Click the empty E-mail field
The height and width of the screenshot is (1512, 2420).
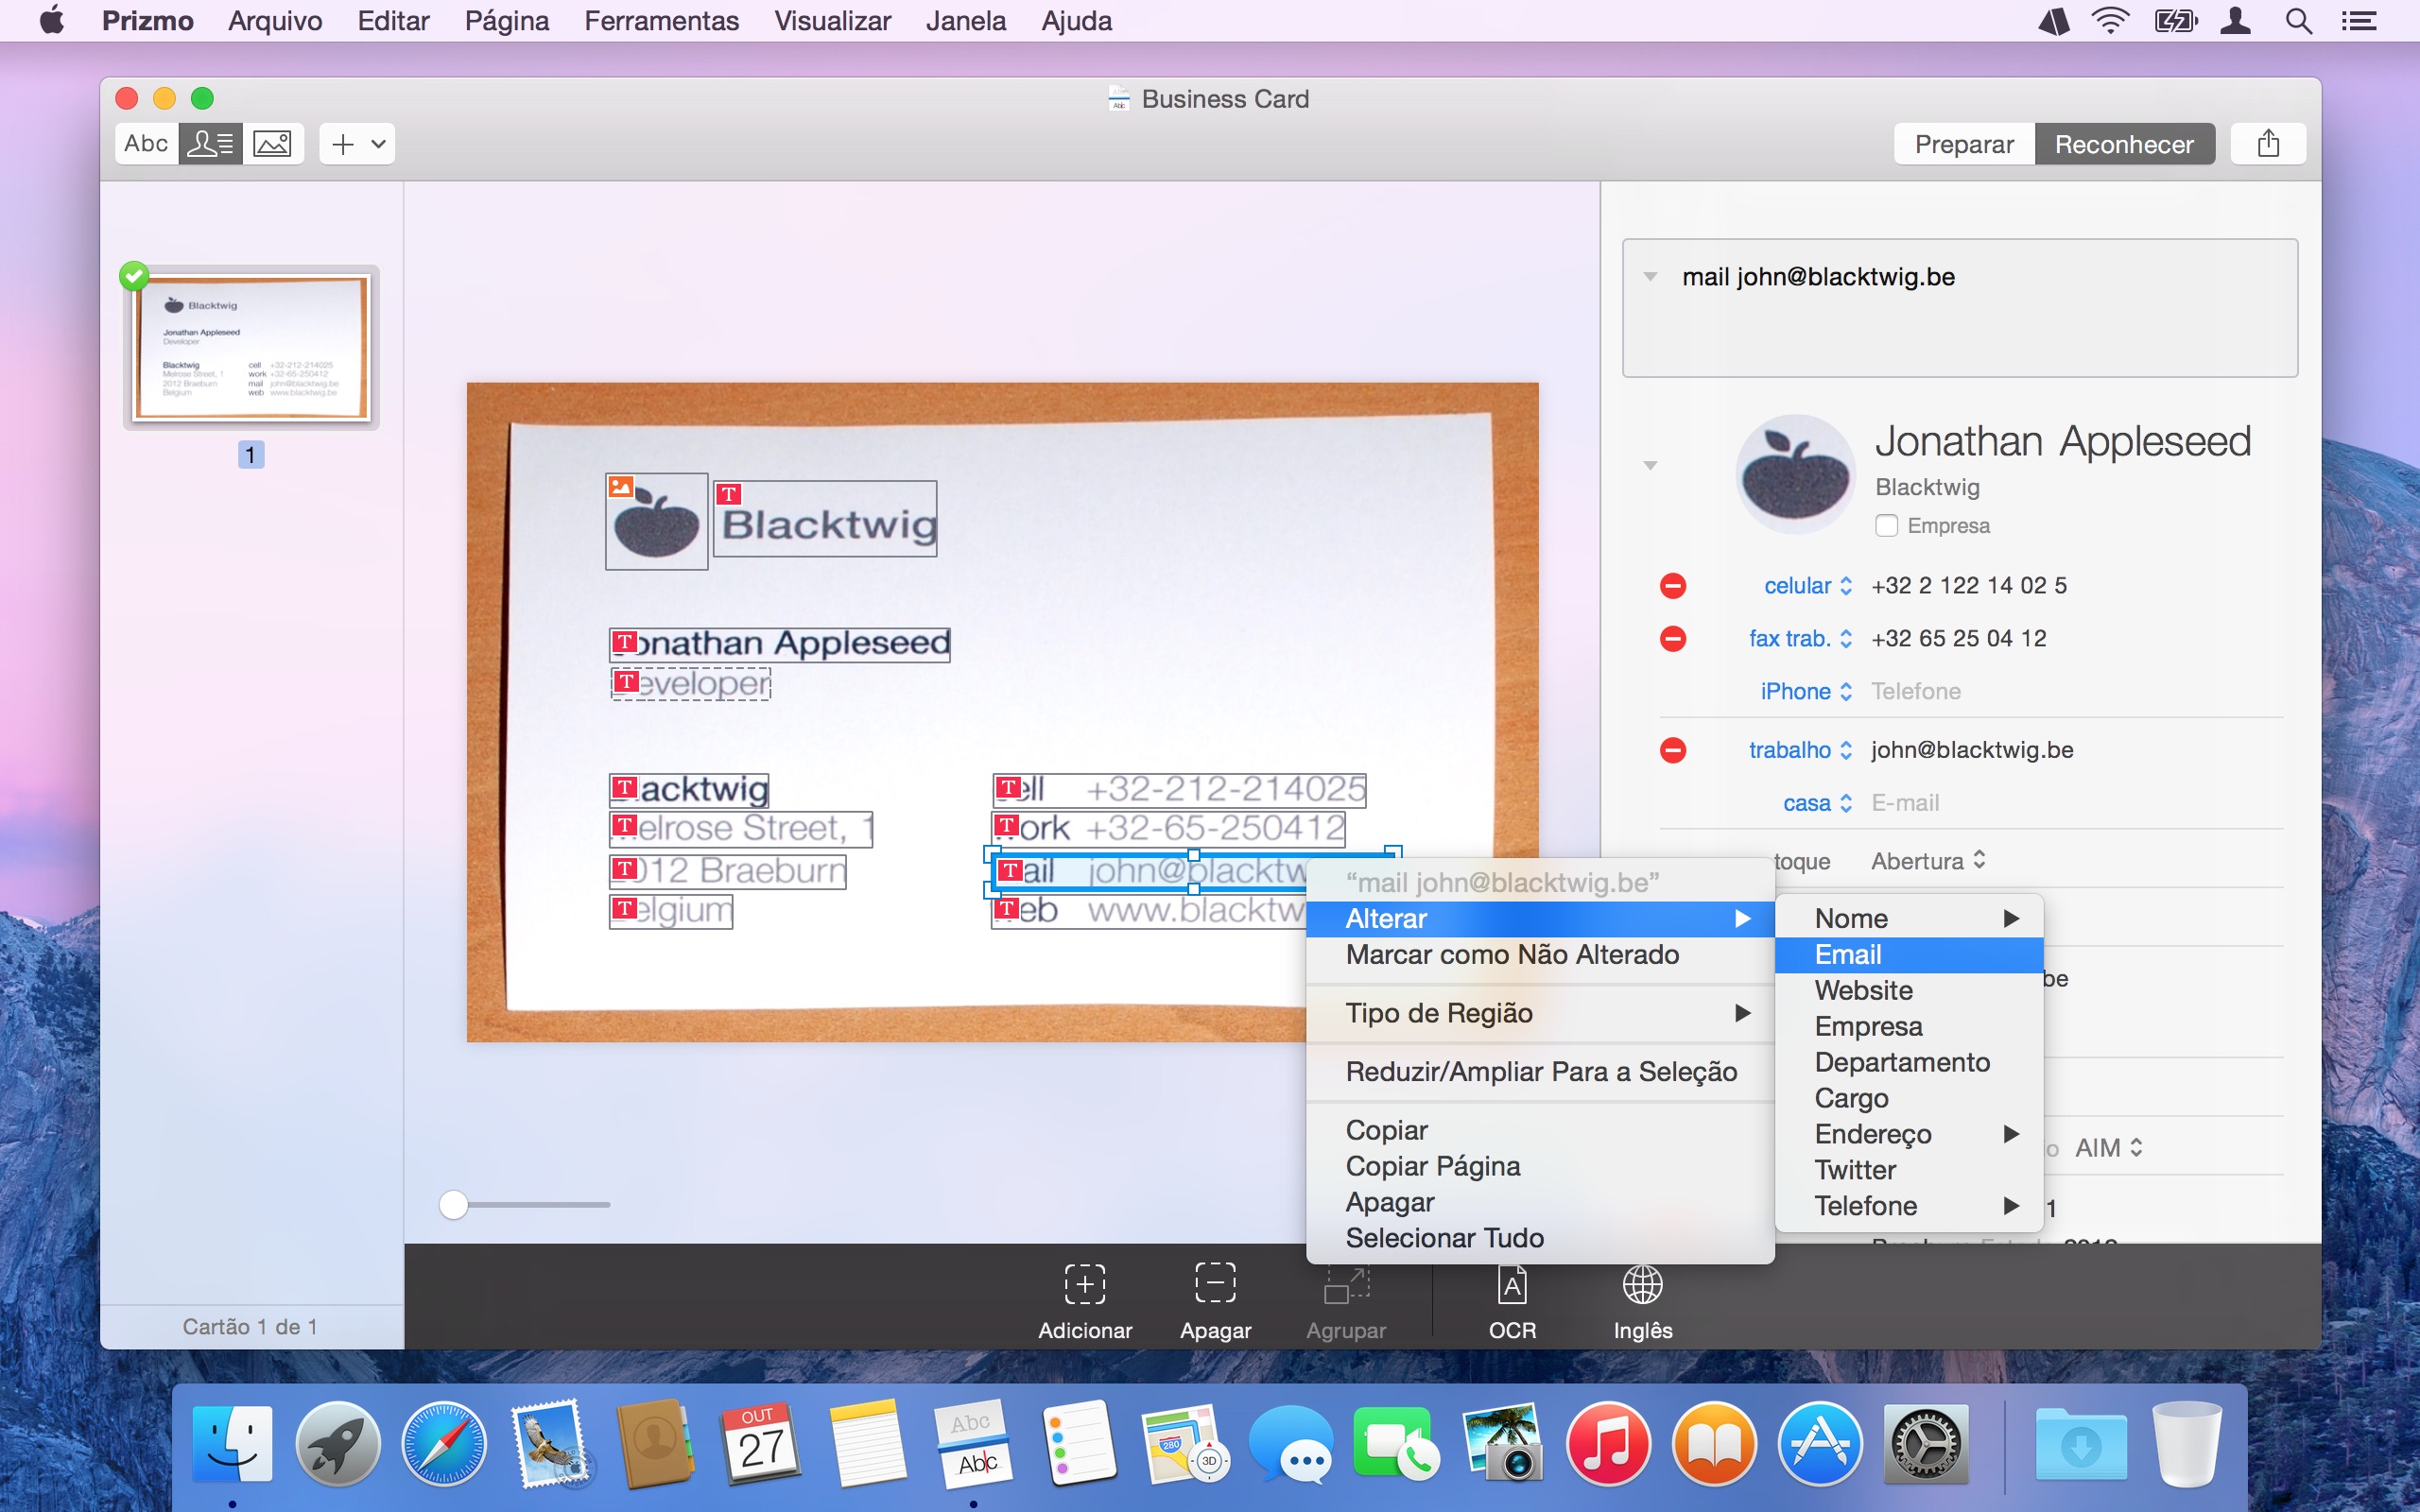pos(1905,803)
